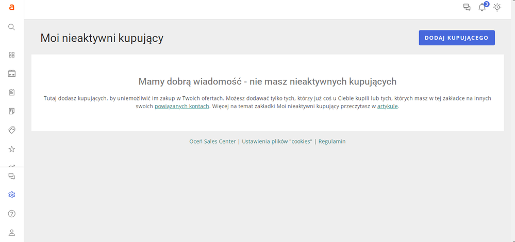Open the settings gear icon
The height and width of the screenshot is (242, 515).
[11, 195]
